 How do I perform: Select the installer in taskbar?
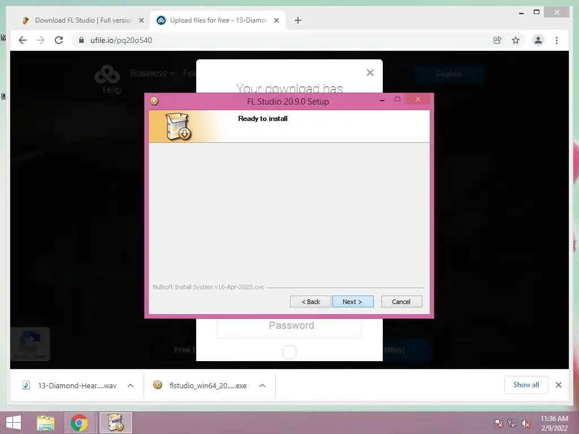pos(115,423)
